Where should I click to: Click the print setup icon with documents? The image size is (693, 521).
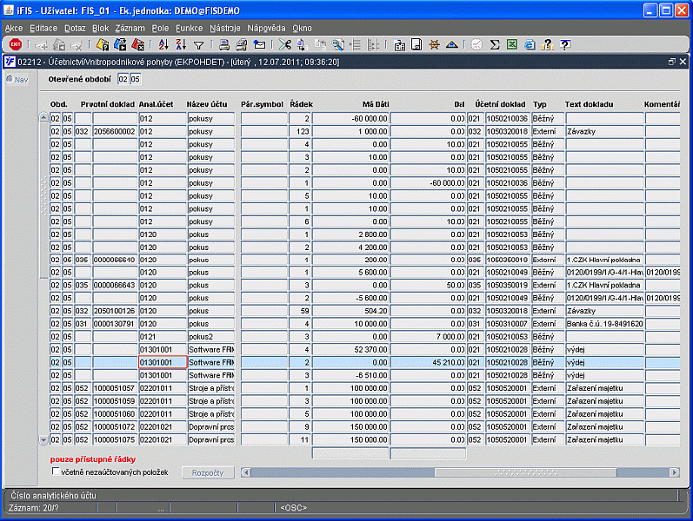pos(242,44)
